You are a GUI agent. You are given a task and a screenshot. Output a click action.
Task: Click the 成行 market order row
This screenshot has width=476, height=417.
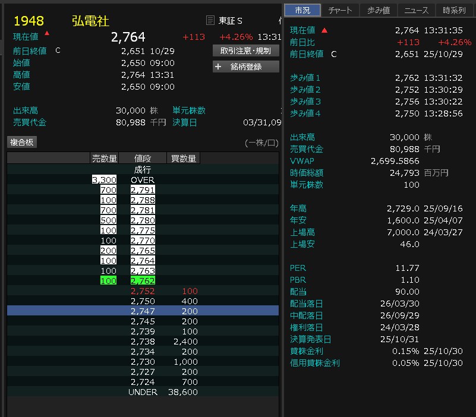[143, 169]
